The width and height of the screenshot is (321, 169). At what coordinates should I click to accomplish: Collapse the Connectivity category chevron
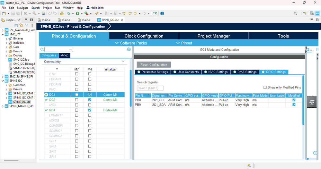click(123, 61)
